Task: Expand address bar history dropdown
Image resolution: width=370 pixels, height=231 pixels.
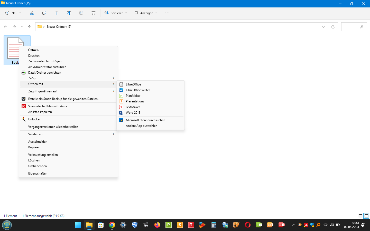Action: click(x=323, y=27)
